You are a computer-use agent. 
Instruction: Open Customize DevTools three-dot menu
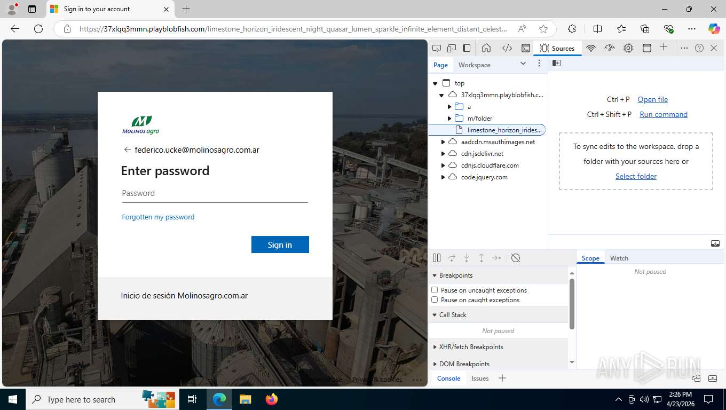684,48
